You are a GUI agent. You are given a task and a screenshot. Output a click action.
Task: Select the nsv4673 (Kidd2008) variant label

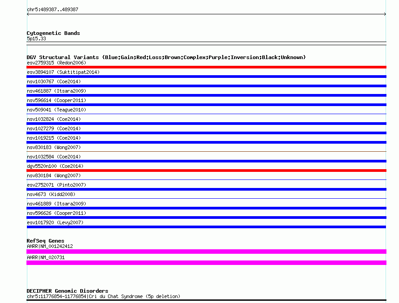51,194
